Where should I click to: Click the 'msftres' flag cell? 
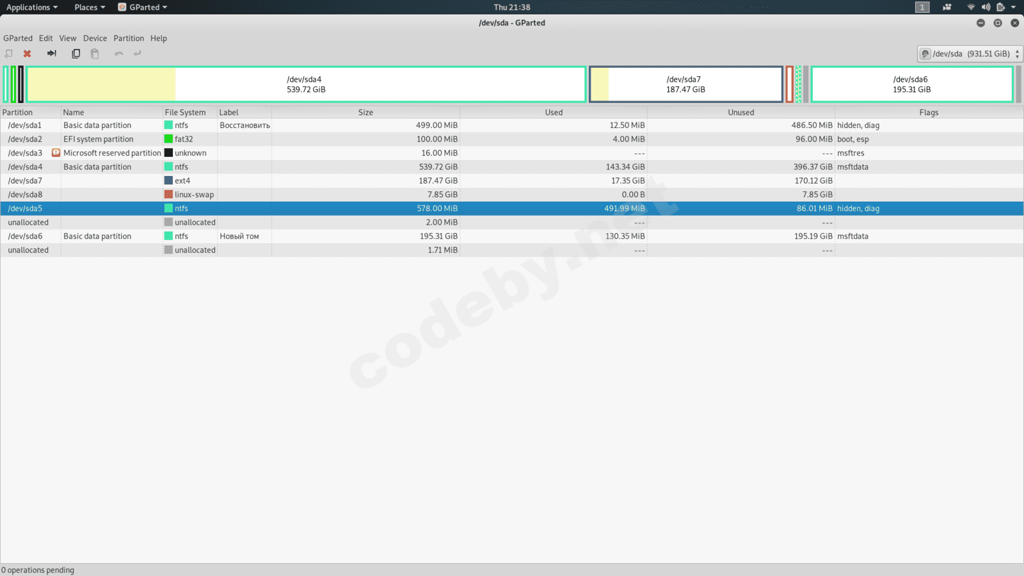tap(851, 153)
